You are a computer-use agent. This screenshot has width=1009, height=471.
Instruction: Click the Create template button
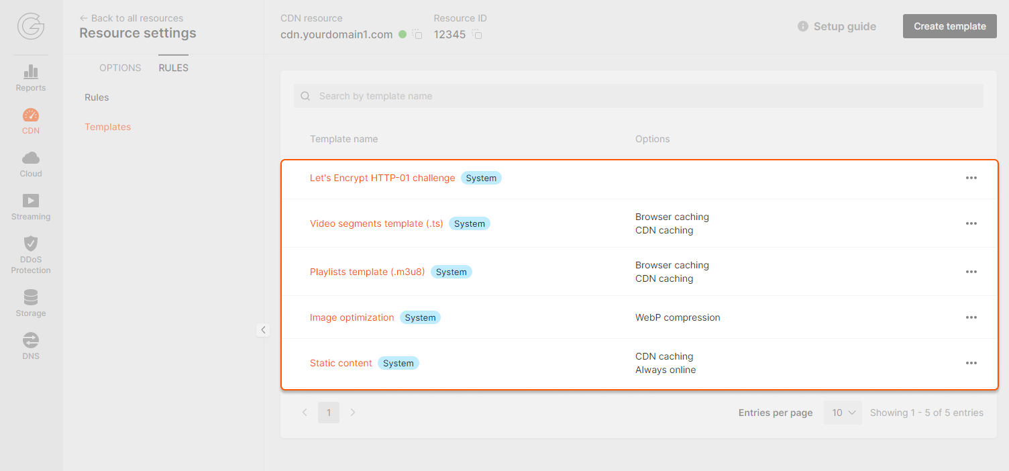949,26
